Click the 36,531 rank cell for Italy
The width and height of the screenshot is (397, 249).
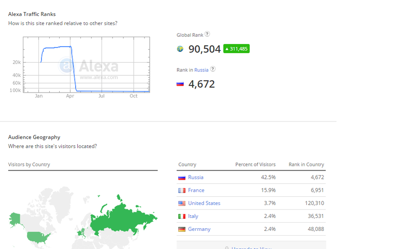click(x=316, y=216)
